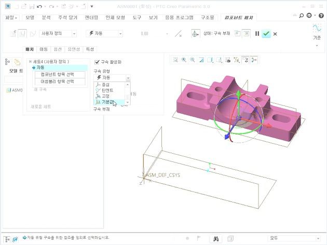Click the help question mark icon

point(321,16)
